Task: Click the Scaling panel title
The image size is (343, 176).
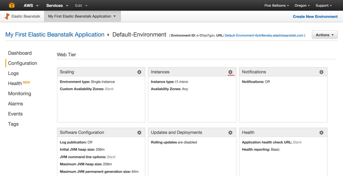Action: (67, 72)
